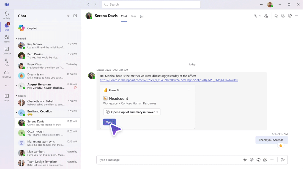Click the thumbs-up reaction on message
The image size is (303, 169).
point(281,145)
